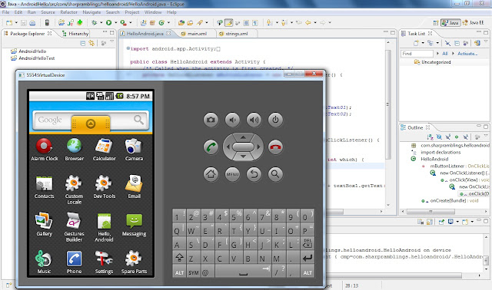Click the Find field in Task List
The width and height of the screenshot is (492, 290).
pos(417,54)
